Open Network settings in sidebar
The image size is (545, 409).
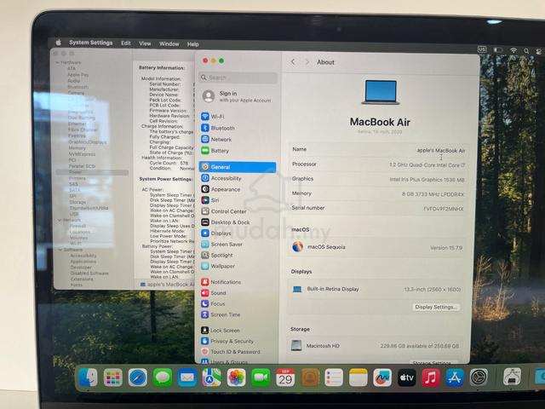216,139
